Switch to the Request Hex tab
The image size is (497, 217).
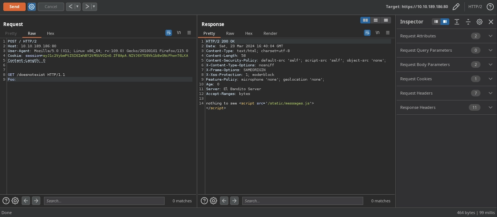(x=51, y=33)
